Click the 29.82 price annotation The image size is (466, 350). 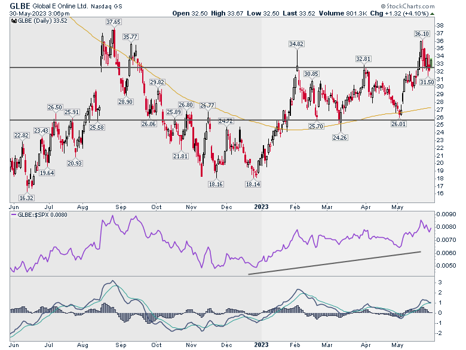[x=157, y=82]
